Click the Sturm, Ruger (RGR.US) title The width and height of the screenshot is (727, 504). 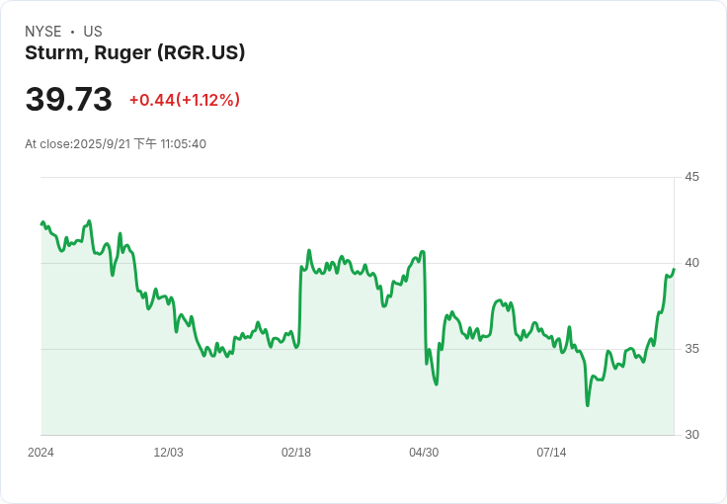135,52
